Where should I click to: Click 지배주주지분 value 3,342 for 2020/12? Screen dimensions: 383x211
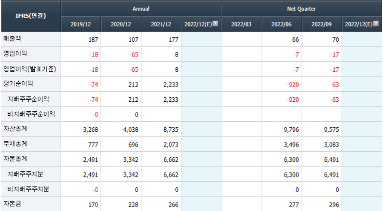tap(131, 175)
